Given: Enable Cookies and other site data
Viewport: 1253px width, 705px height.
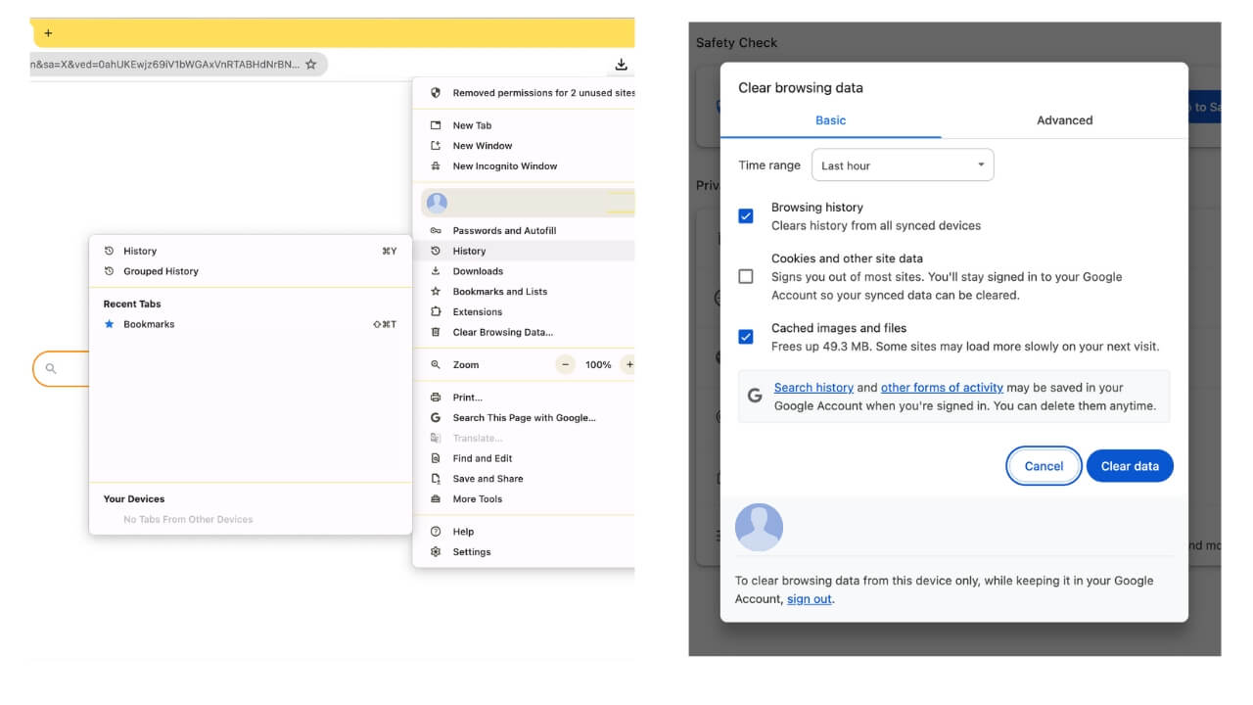Looking at the screenshot, I should pos(746,276).
